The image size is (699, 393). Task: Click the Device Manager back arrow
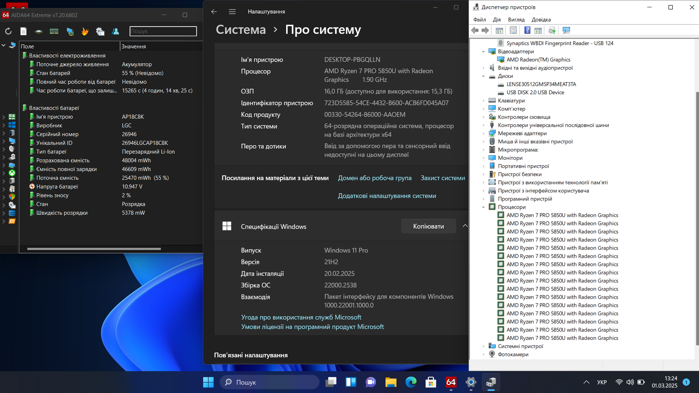[x=475, y=31]
